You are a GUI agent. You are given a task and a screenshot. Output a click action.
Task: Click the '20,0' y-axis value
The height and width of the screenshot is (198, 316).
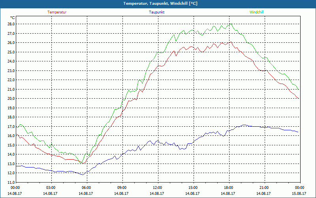point(11,98)
